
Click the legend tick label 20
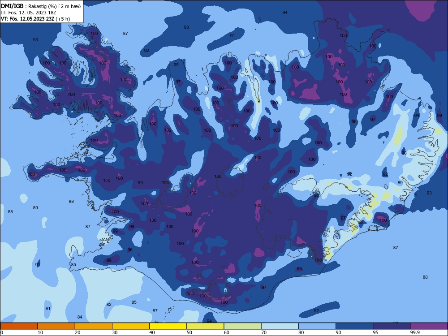tap(78, 332)
